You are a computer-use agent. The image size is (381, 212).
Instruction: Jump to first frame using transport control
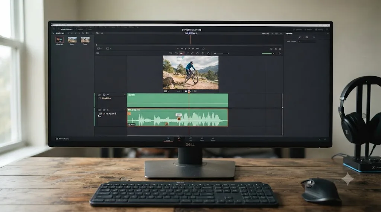pyautogui.click(x=177, y=49)
